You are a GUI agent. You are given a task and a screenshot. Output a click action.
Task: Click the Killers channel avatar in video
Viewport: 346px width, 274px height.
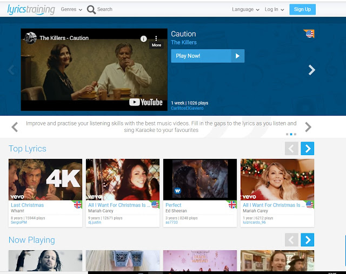[x=30, y=38]
